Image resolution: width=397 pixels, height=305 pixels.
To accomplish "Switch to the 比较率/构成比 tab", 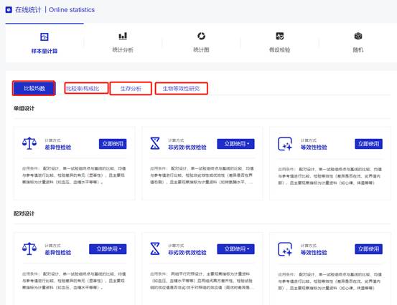I will coord(86,88).
